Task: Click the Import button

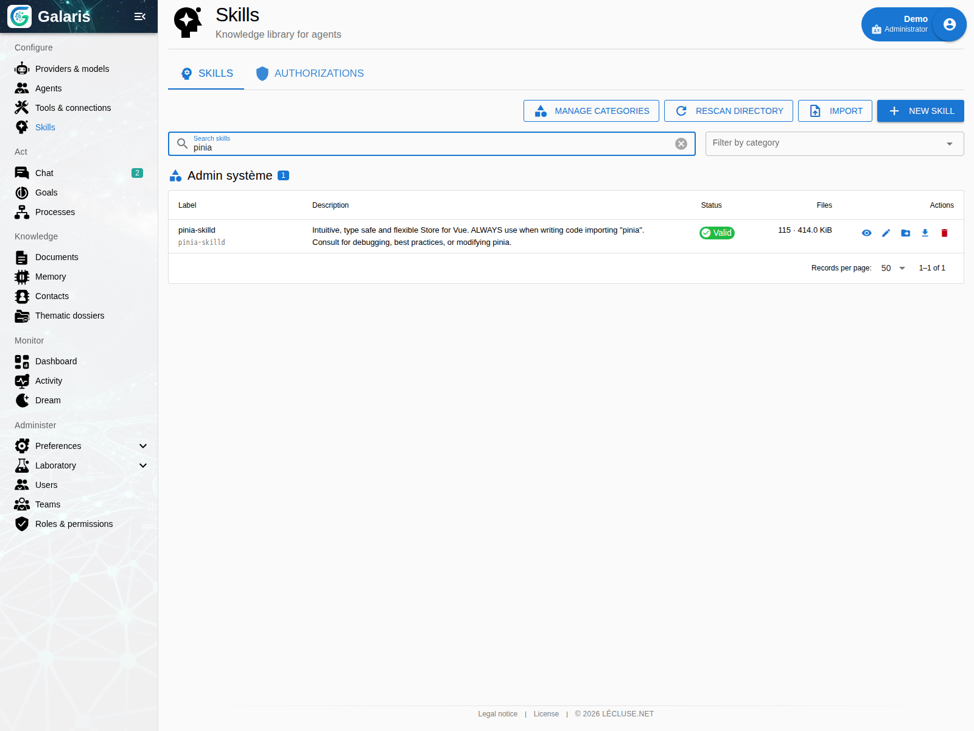Action: click(835, 111)
